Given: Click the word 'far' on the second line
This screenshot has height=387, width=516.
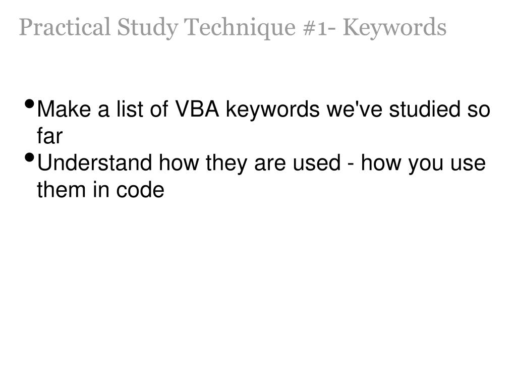Looking at the screenshot, I should (x=50, y=135).
